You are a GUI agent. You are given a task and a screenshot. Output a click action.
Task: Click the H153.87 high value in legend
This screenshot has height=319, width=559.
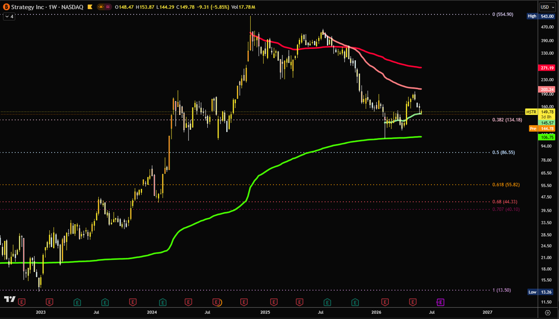point(145,7)
